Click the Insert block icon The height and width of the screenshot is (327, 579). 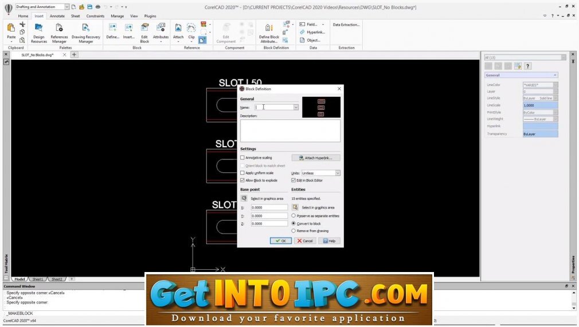(x=128, y=28)
